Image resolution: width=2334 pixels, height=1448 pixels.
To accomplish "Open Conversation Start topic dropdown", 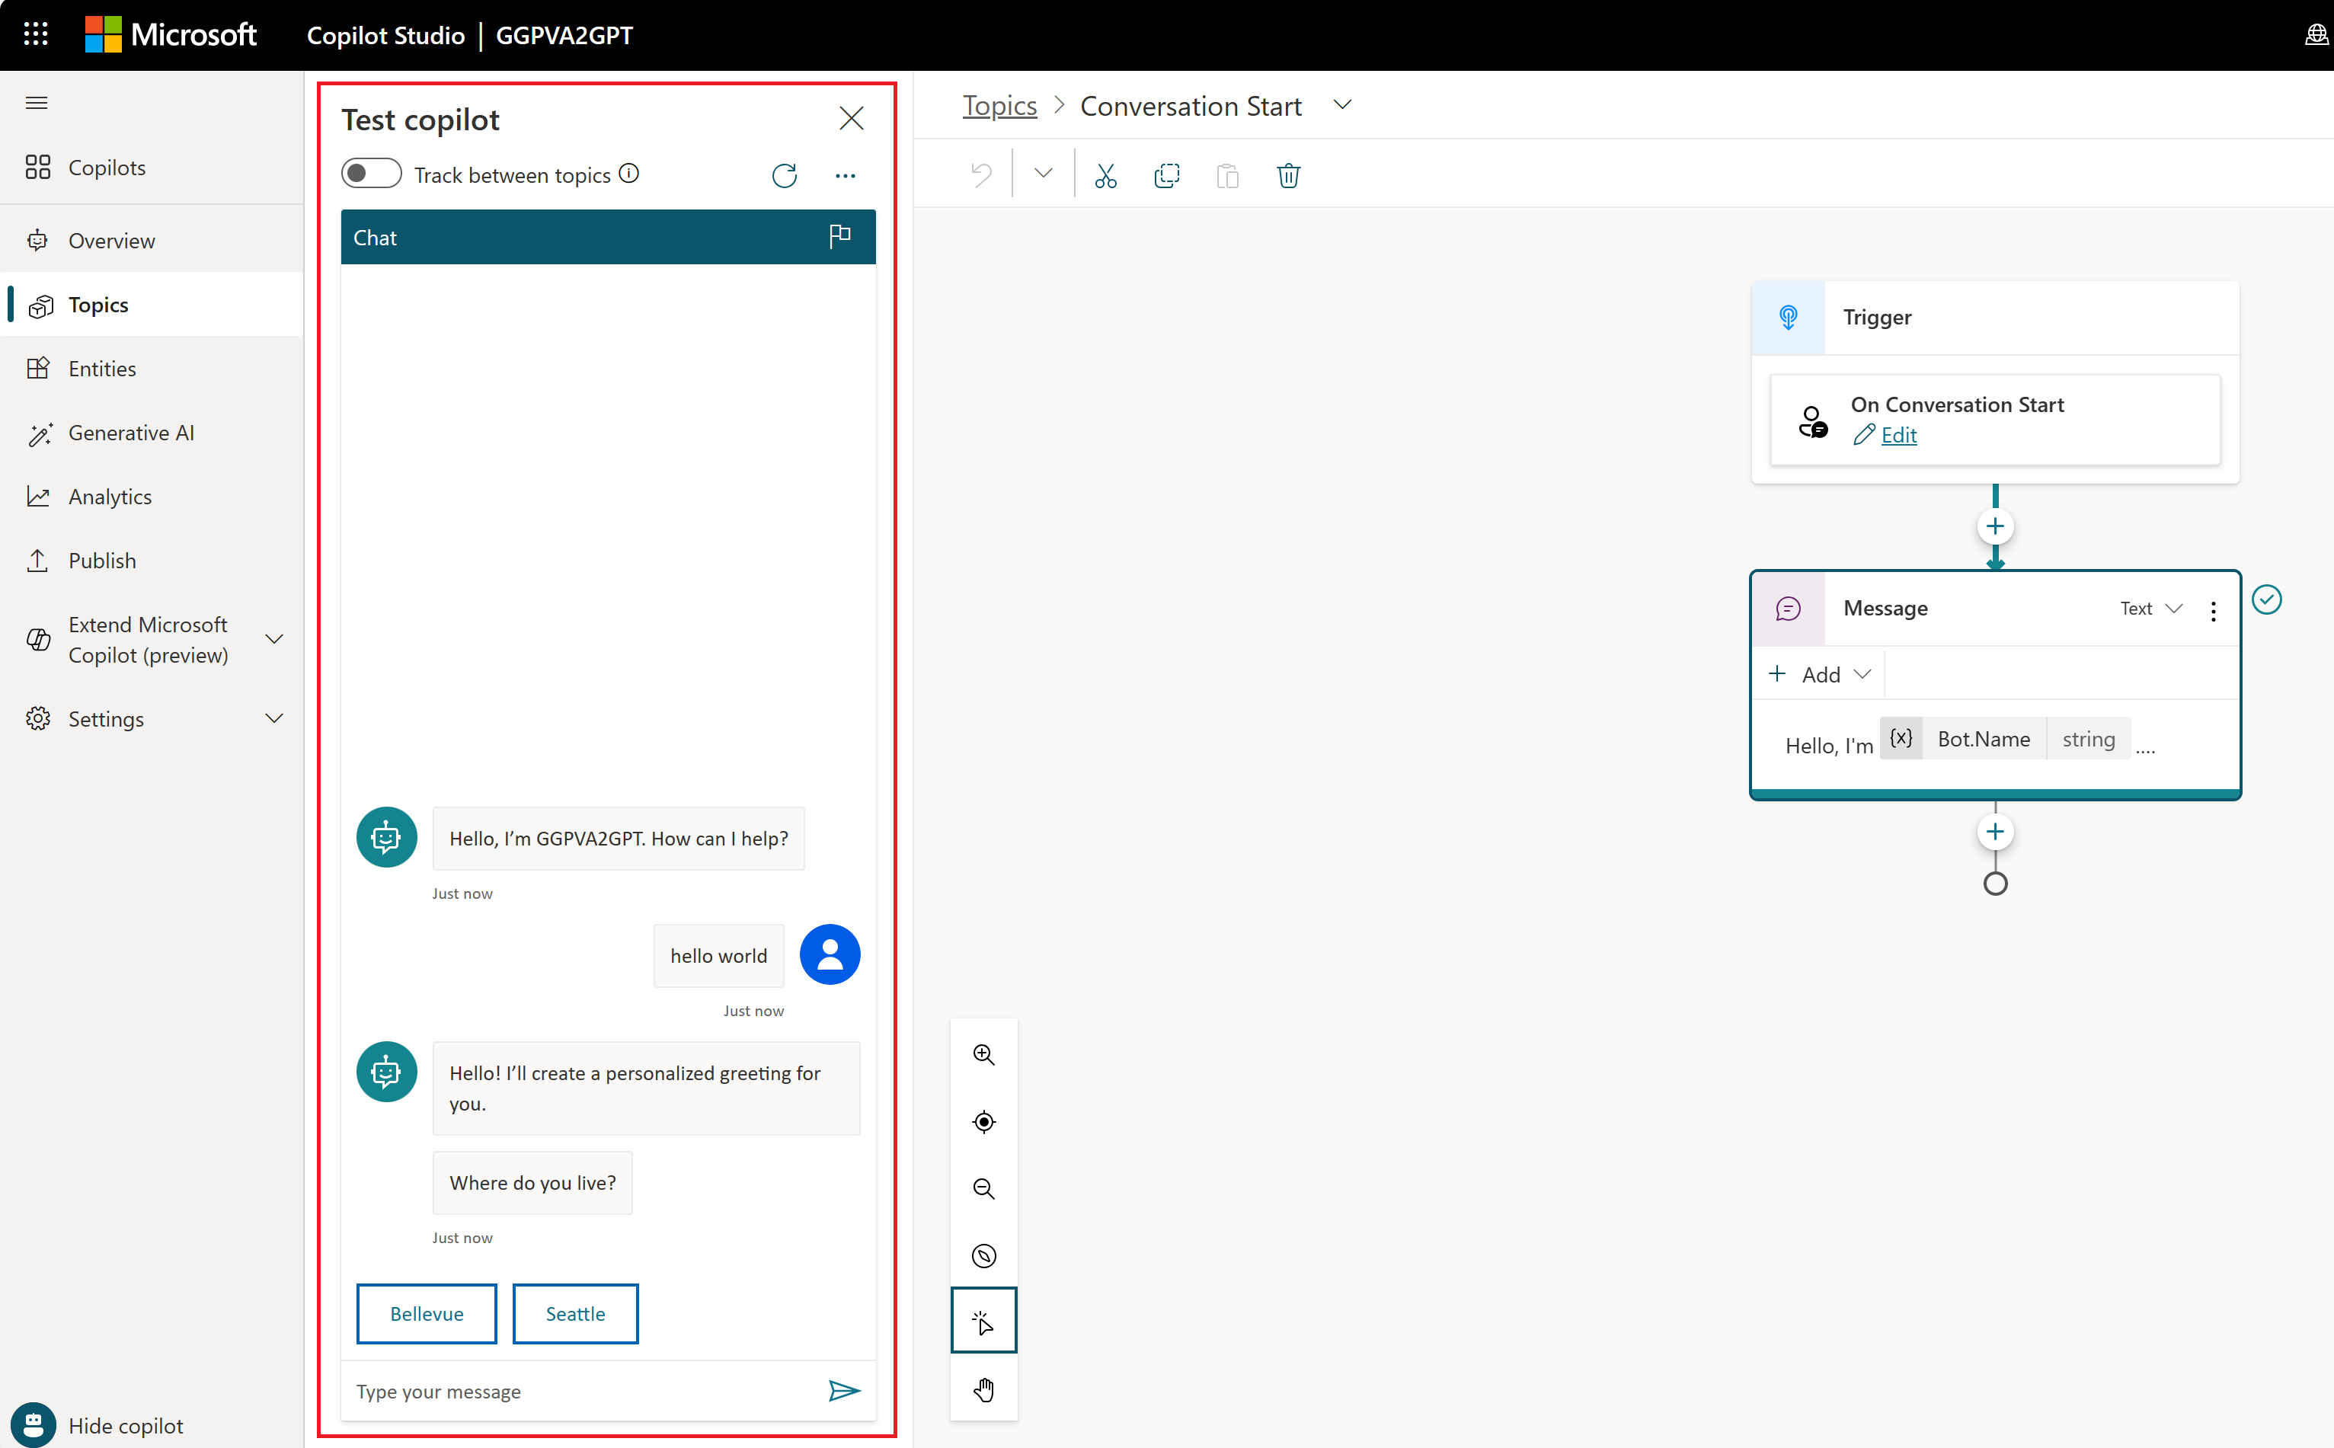I will click(x=1341, y=105).
